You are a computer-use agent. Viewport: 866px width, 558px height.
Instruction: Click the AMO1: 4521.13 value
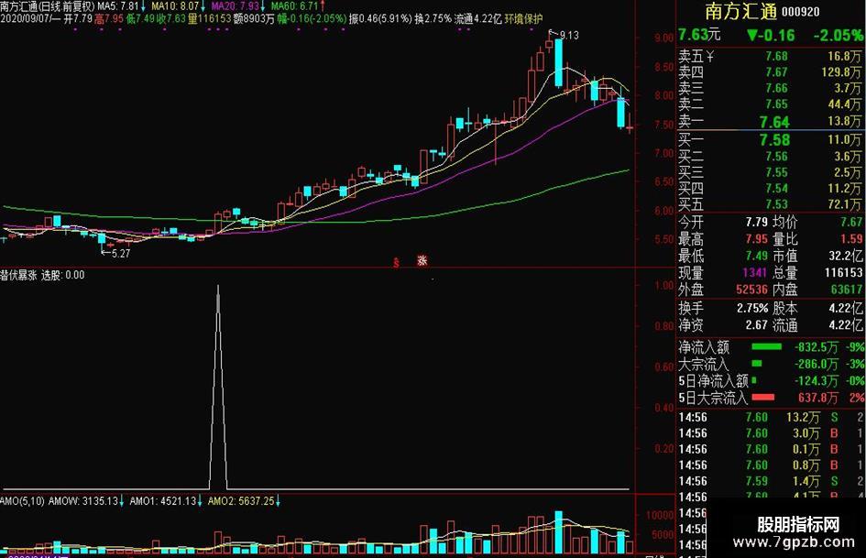pyautogui.click(x=163, y=501)
